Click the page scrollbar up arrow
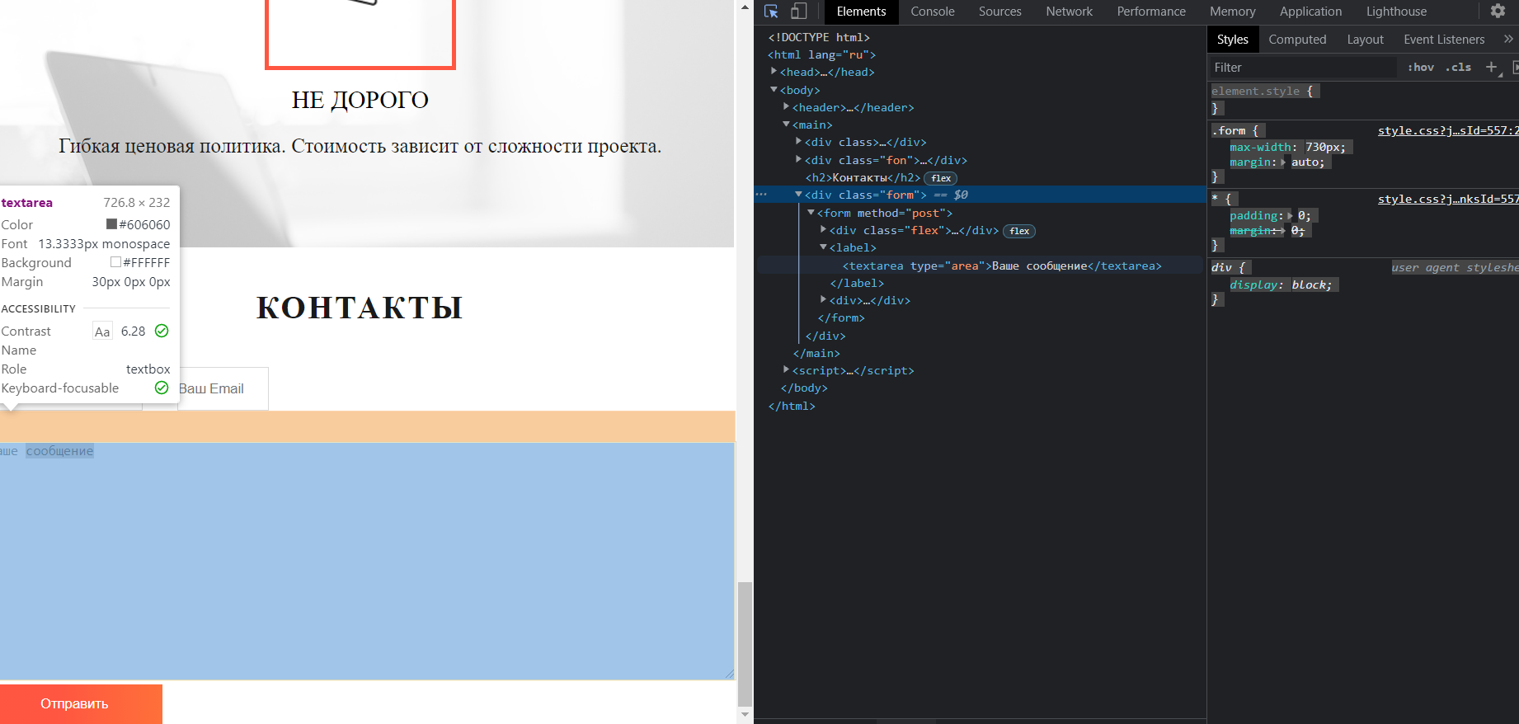1519x724 pixels. pyautogui.click(x=745, y=7)
